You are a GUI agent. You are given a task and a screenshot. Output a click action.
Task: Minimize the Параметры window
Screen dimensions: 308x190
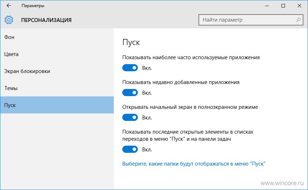(267, 6)
